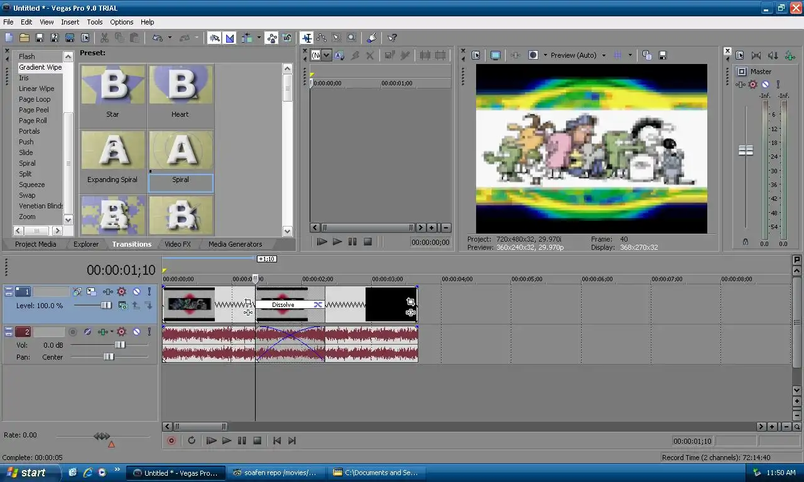Click Compositing Mode icon on track 1
Screen dimensions: 804x482
coord(122,306)
